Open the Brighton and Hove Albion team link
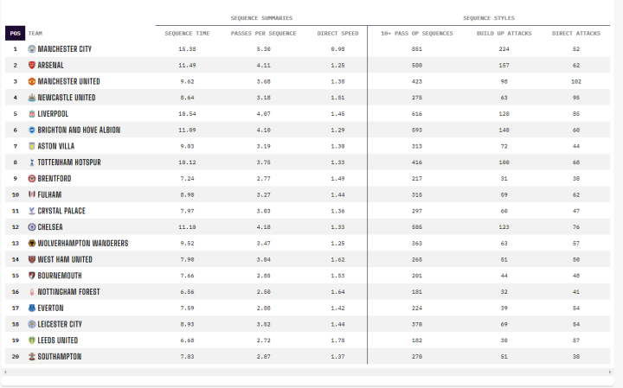The height and width of the screenshot is (388, 623). [x=79, y=130]
